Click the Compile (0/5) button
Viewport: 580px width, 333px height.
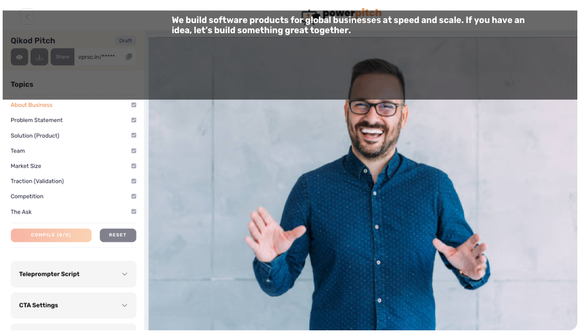pyautogui.click(x=51, y=236)
